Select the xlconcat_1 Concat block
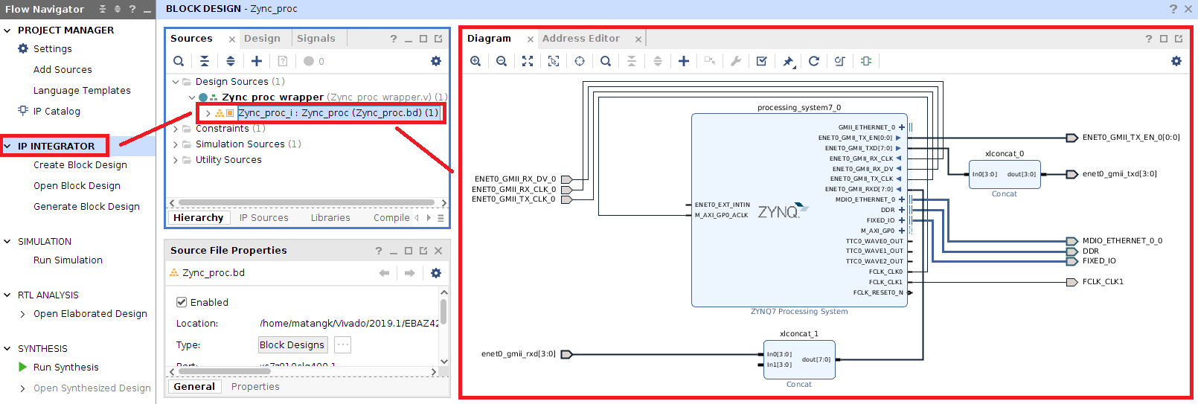This screenshot has width=1198, height=404. (799, 359)
